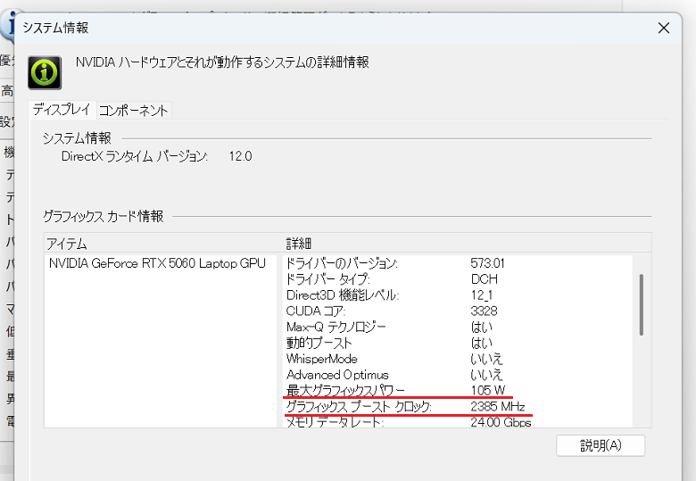Viewport: 696px width, 481px height.
Task: Click the 105 W power value
Action: pos(488,391)
